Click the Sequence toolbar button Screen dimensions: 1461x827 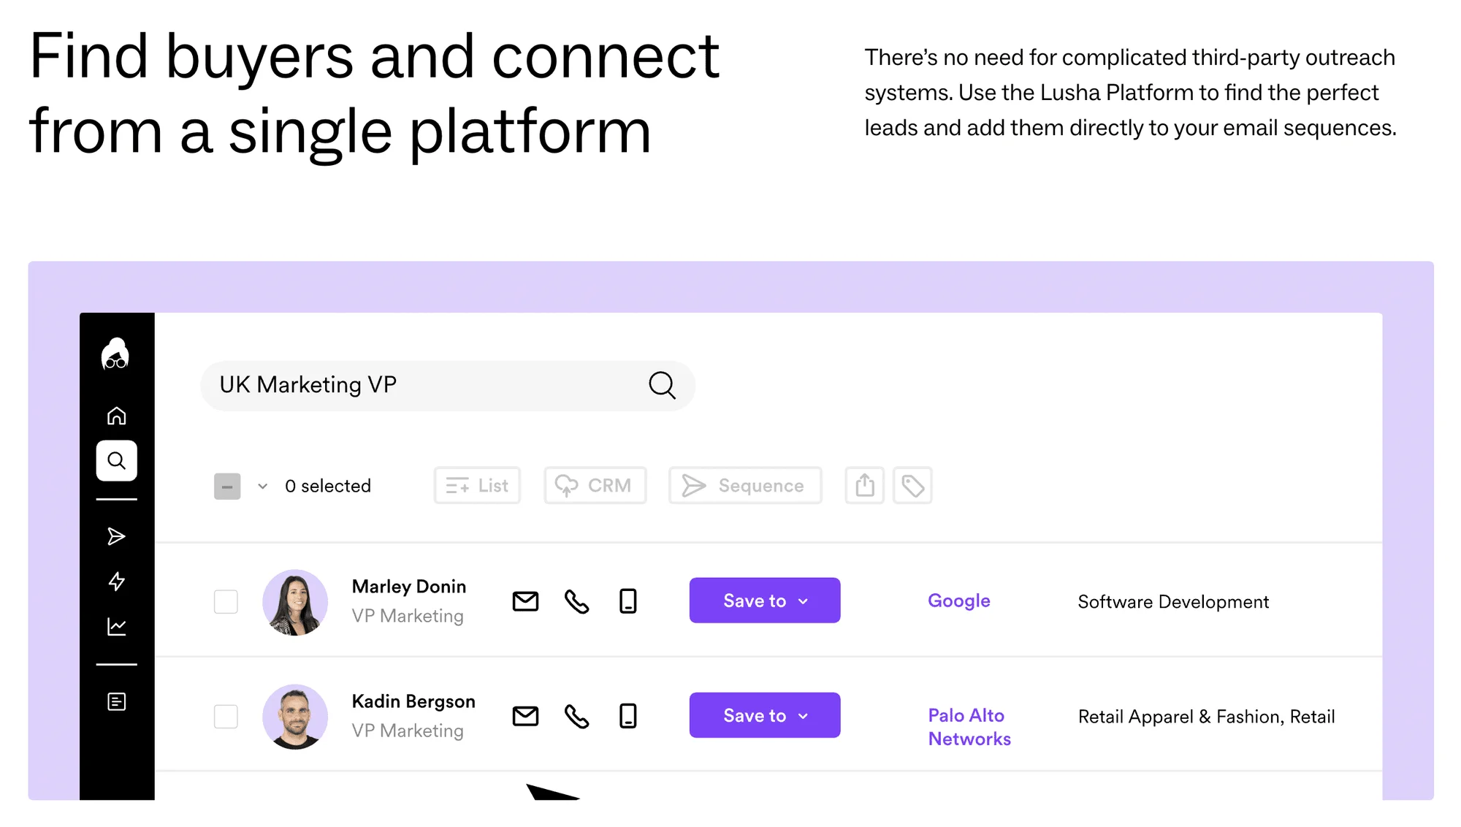(745, 485)
